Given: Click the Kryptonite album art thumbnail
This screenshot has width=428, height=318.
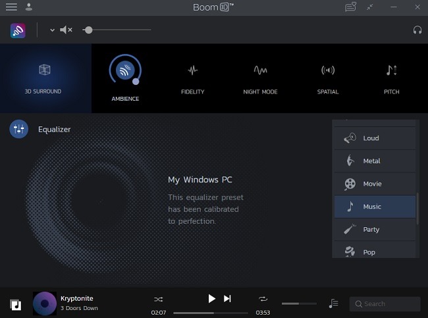Looking at the screenshot, I should (x=45, y=304).
